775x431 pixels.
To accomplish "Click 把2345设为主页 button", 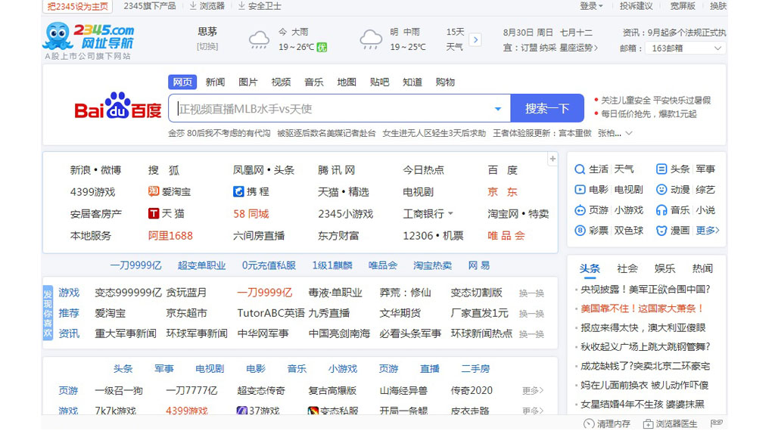I will (x=78, y=6).
